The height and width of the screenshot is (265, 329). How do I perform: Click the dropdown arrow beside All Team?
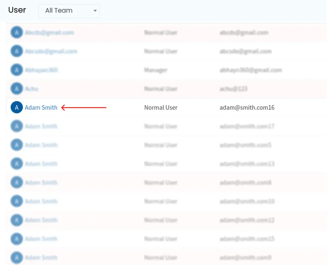95,11
